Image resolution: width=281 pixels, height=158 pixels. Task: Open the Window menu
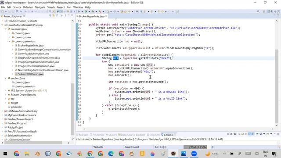click(78, 7)
